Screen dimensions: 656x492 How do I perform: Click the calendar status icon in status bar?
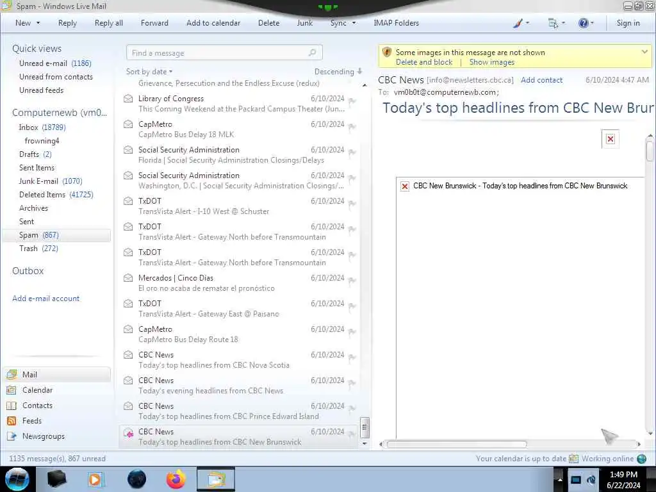pyautogui.click(x=573, y=459)
